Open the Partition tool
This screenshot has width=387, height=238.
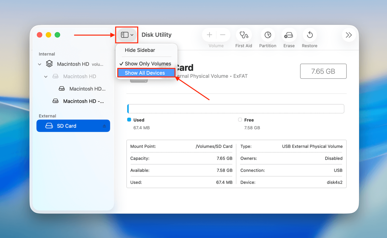point(267,35)
